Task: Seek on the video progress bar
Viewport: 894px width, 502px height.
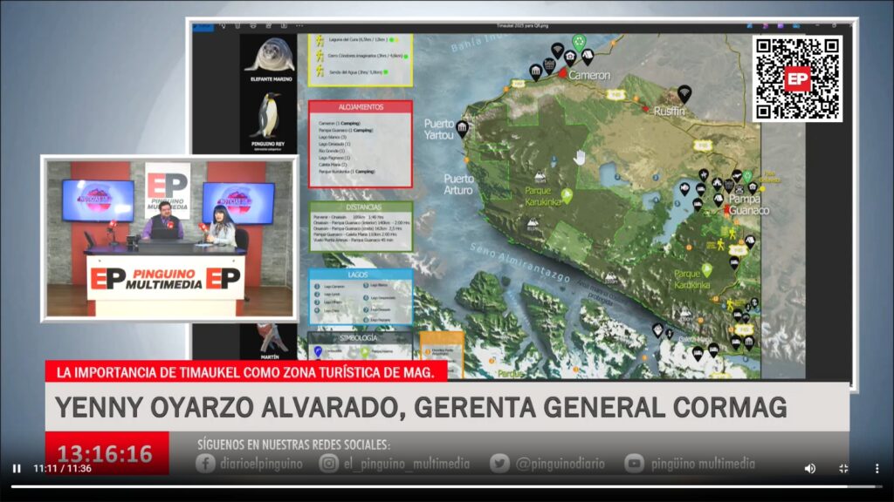Action: (x=446, y=486)
